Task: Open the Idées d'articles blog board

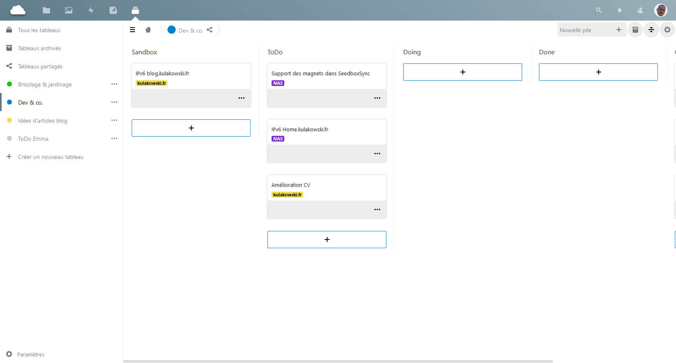Action: 43,121
